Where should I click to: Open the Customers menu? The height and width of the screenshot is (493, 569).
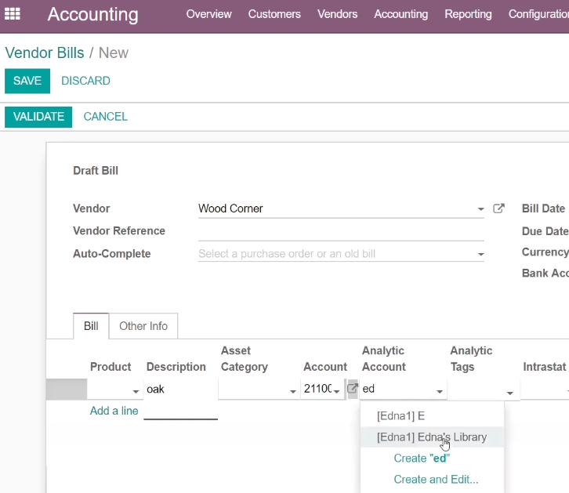[x=274, y=14]
